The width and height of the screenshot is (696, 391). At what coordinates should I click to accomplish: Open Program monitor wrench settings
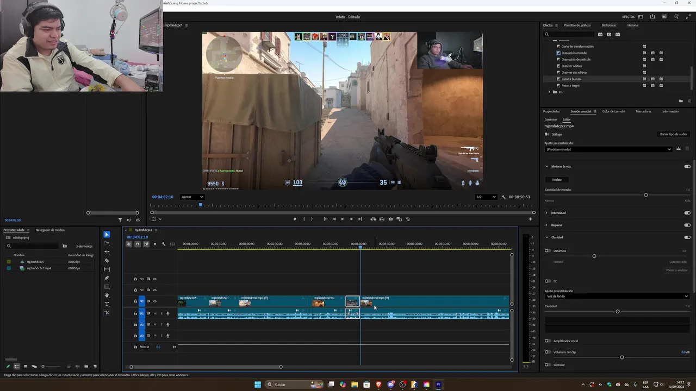click(x=504, y=197)
